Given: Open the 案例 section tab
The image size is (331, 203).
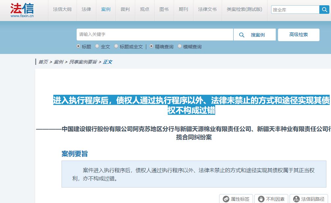Looking at the screenshot, I should click(106, 10).
